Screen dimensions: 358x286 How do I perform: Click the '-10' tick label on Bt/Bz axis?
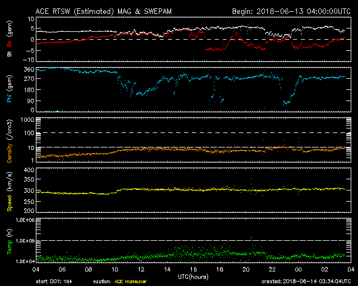tap(29, 60)
